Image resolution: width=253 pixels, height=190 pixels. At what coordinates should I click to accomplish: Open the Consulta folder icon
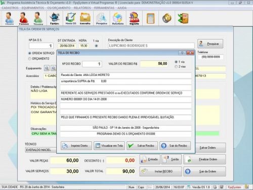(x=85, y=18)
